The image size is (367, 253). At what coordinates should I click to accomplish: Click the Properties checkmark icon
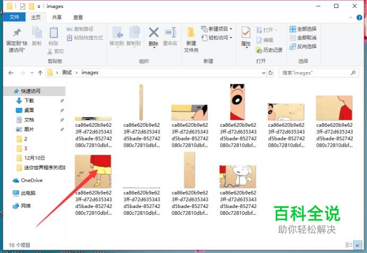246,33
